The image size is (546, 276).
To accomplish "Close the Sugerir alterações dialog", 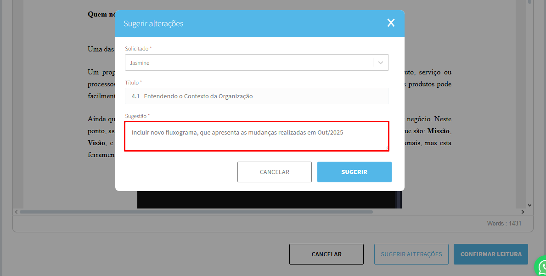I will click(x=391, y=23).
